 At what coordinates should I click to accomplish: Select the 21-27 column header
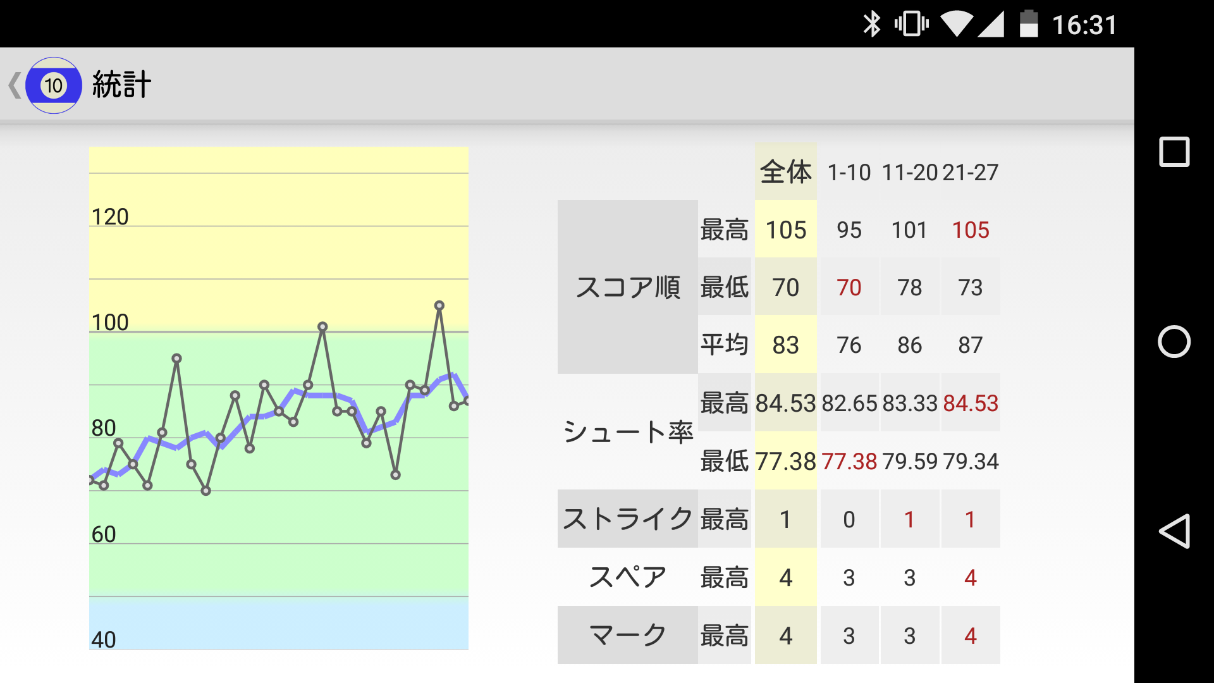click(x=971, y=172)
